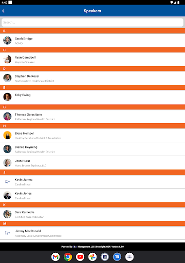Select Ryan Campbell Keynote Speaker entry
The image size is (185, 263).
pyautogui.click(x=92, y=60)
